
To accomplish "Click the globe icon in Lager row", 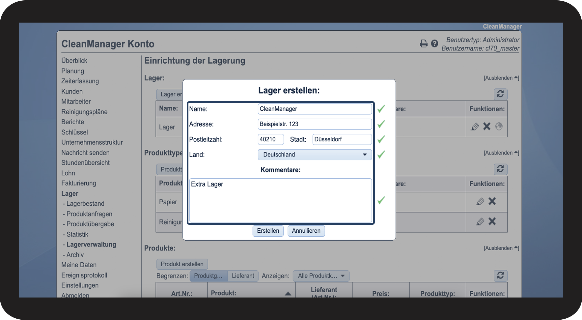I will click(499, 127).
